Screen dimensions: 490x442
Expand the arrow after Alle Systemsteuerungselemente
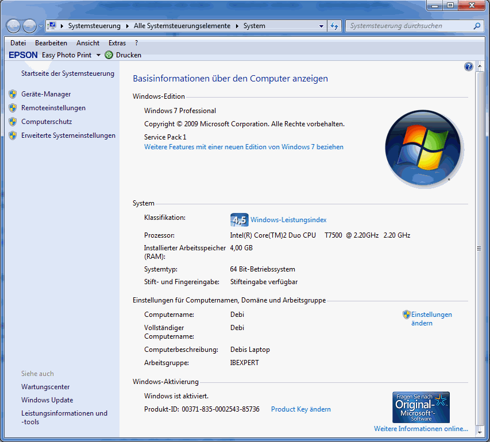[x=237, y=26]
